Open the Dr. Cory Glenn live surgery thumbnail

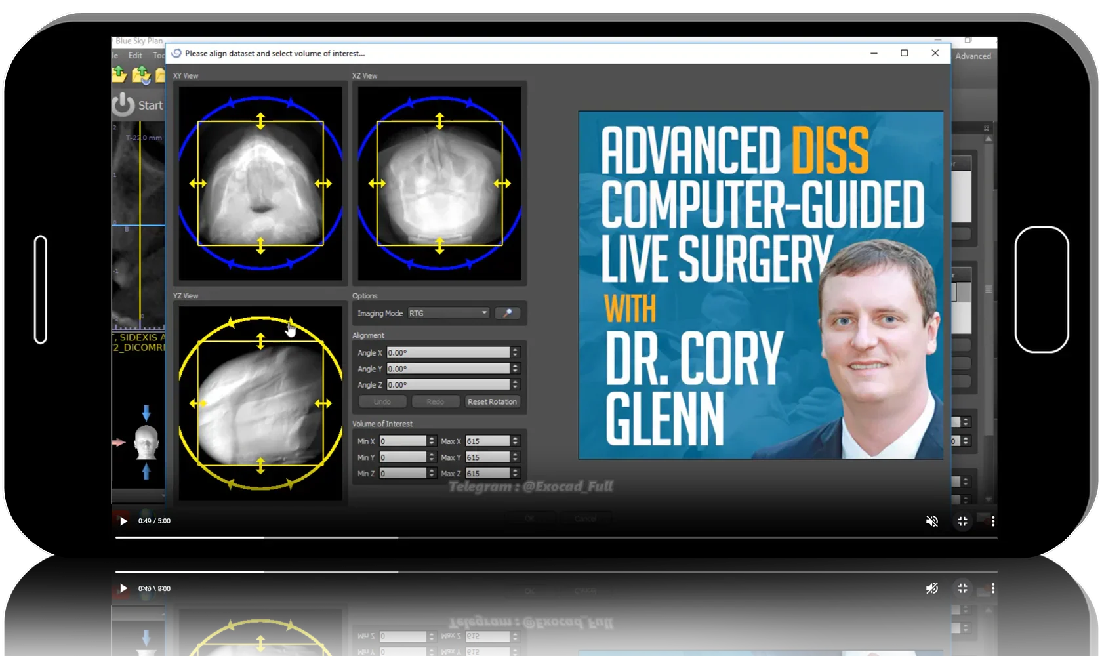point(761,285)
